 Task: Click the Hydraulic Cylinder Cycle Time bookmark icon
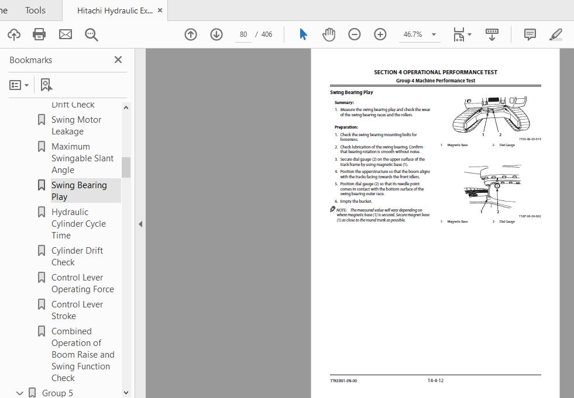42,212
